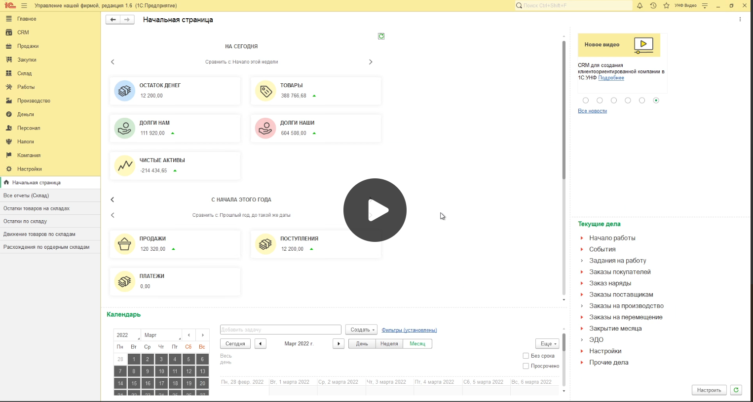Open the month Март selector
753x402 pixels.
tap(161, 335)
